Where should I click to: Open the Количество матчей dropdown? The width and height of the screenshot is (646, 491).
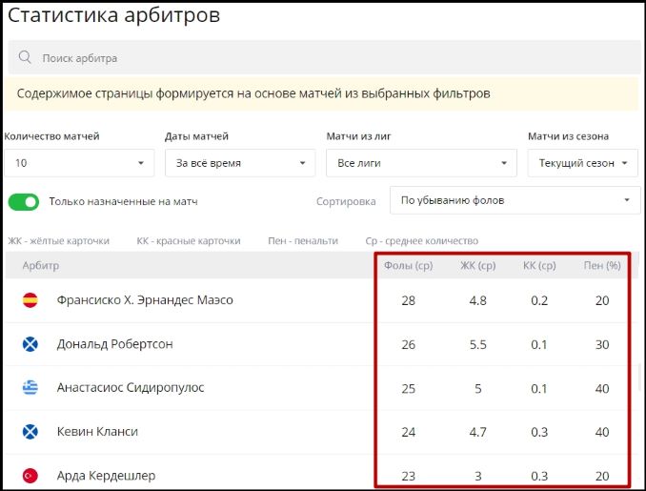78,163
